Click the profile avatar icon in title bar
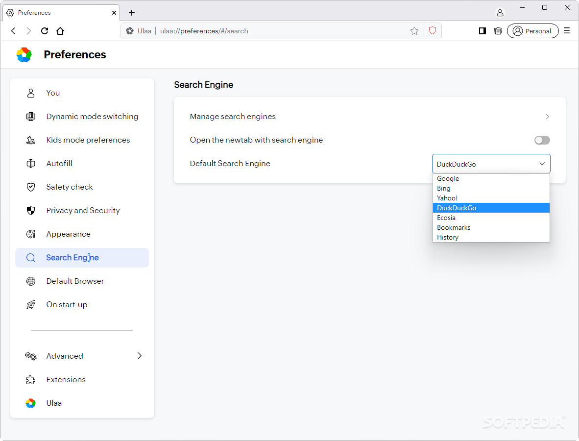The width and height of the screenshot is (579, 441). pos(500,13)
